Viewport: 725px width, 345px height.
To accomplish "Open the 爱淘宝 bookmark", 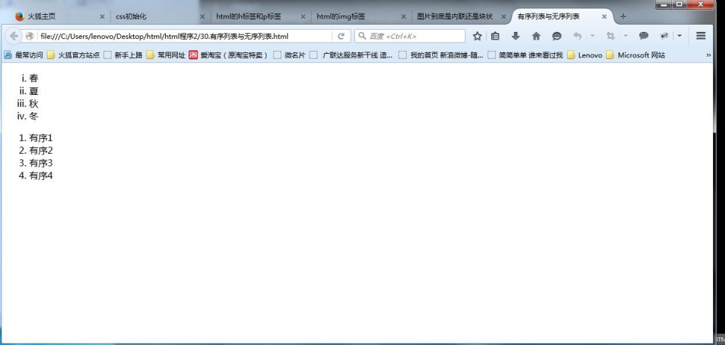I will 228,55.
